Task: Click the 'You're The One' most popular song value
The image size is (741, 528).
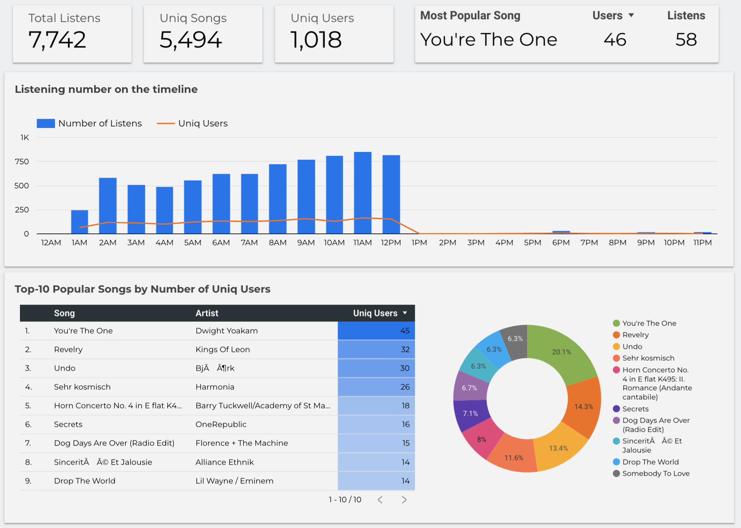Action: pos(489,40)
